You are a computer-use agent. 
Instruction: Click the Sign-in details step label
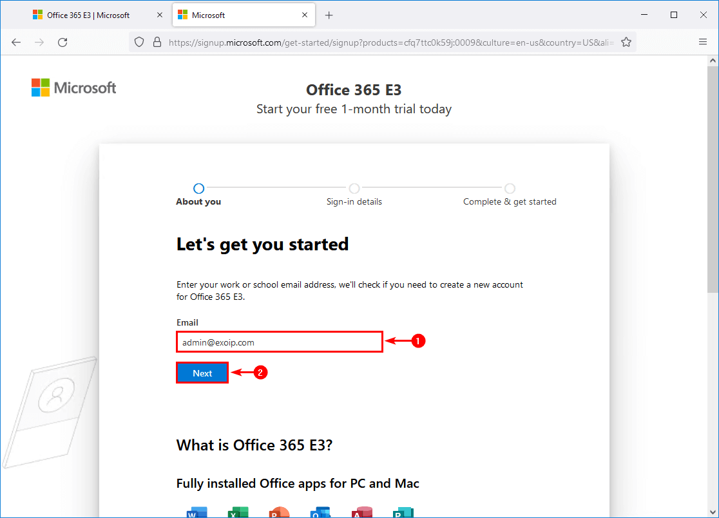coord(354,201)
